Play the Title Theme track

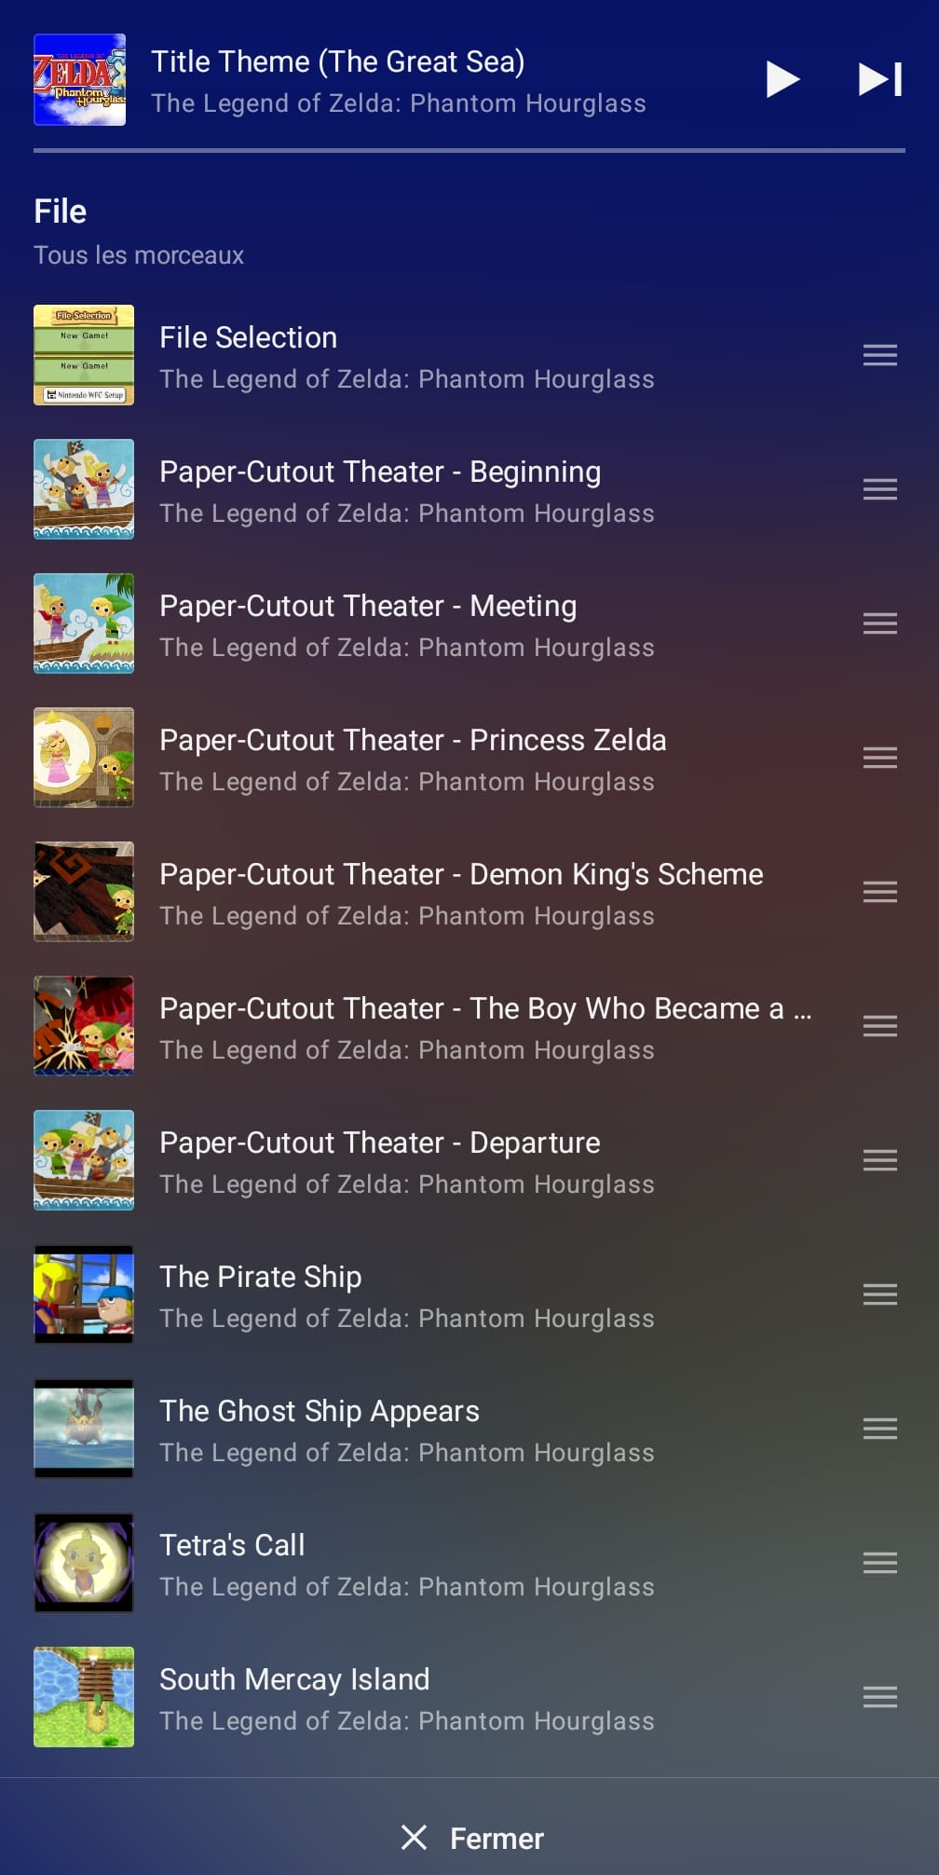[x=782, y=79]
